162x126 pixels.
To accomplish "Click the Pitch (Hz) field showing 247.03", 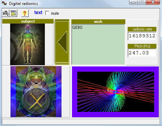I will tap(142, 53).
